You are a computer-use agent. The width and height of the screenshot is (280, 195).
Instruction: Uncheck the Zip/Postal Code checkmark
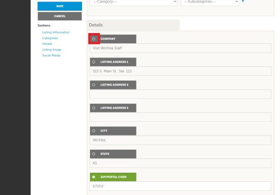click(x=94, y=177)
